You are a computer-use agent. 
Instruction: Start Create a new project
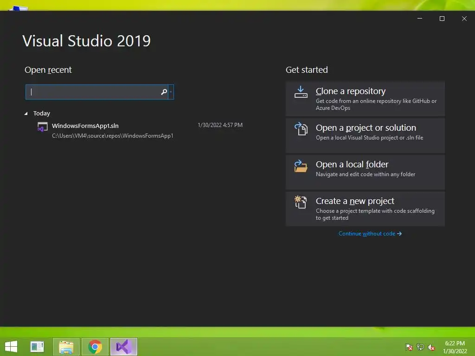pyautogui.click(x=365, y=209)
